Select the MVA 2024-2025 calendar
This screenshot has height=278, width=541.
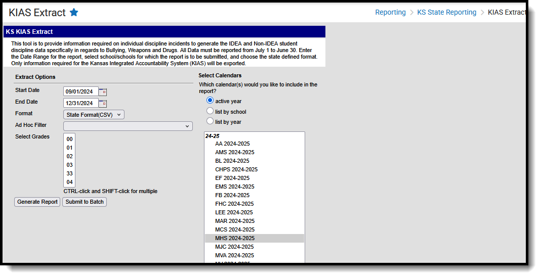[x=254, y=256]
